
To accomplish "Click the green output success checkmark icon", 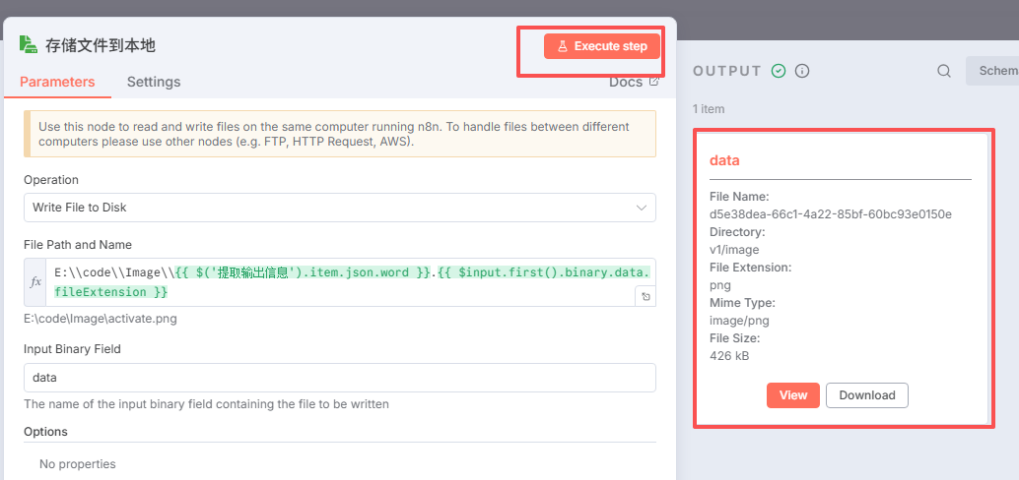I will (779, 71).
